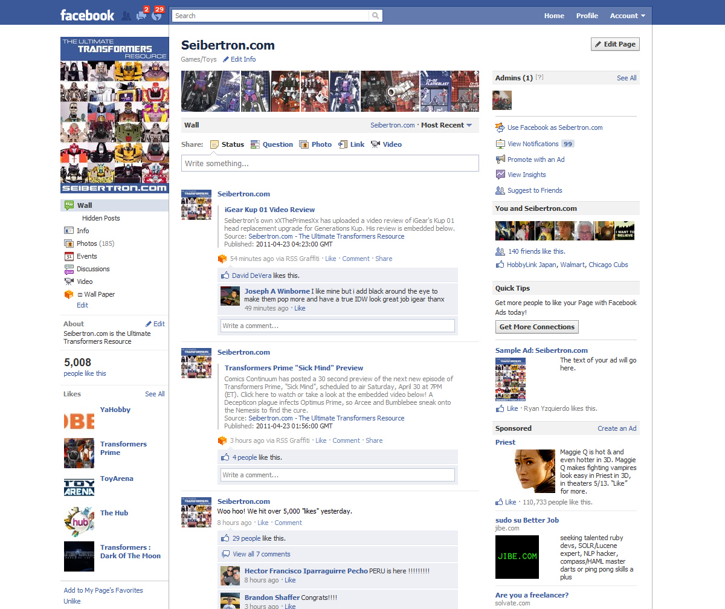
Task: Open Joseph A Winborne's profile name
Action: [x=277, y=291]
